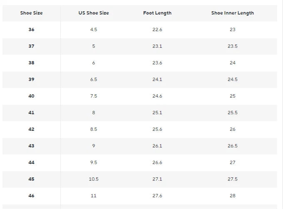Select the 26.1 foot length cell
The image size is (283, 211).
157,146
